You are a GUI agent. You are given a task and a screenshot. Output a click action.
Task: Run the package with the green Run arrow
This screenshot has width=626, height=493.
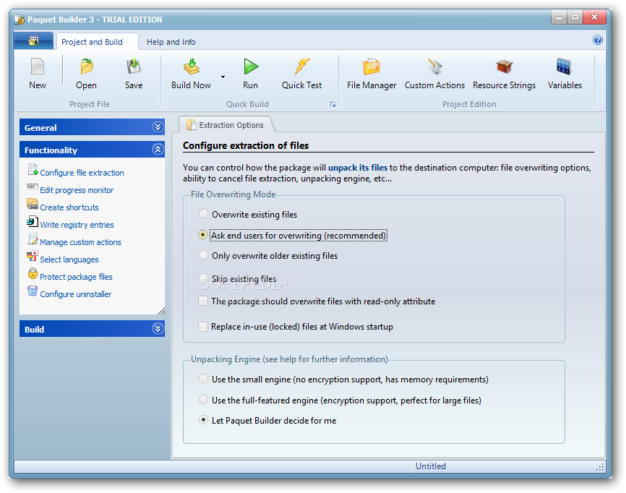point(251,67)
